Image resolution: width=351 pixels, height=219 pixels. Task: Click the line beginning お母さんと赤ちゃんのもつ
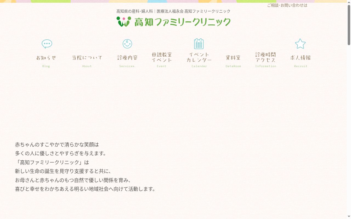(73, 180)
